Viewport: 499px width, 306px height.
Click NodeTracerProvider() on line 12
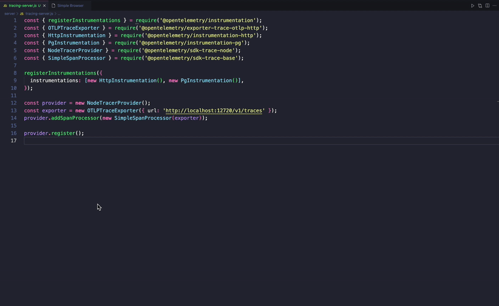coord(117,103)
